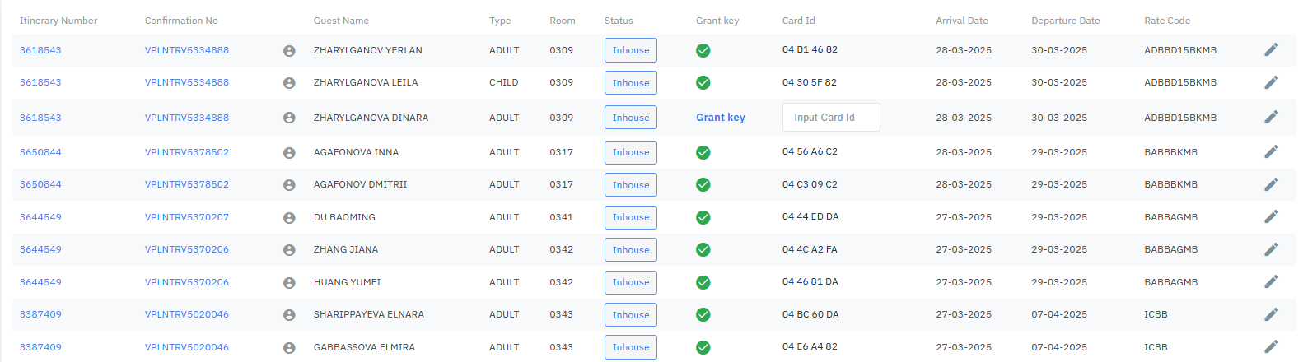Screen dimensions: 1303x362
Task: Click green check icon for AGAFONOV DMITRII
Action: point(703,185)
